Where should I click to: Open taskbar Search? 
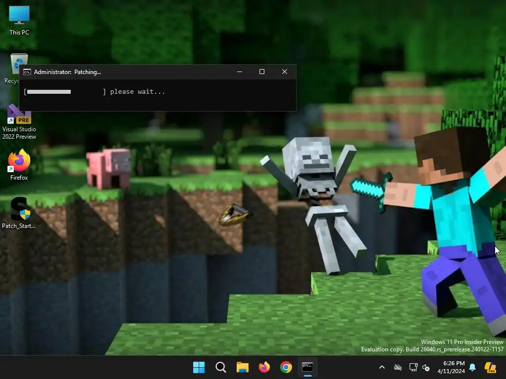pyautogui.click(x=221, y=367)
